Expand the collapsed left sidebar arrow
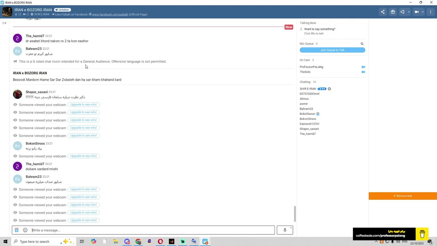The width and height of the screenshot is (437, 246). [4, 23]
